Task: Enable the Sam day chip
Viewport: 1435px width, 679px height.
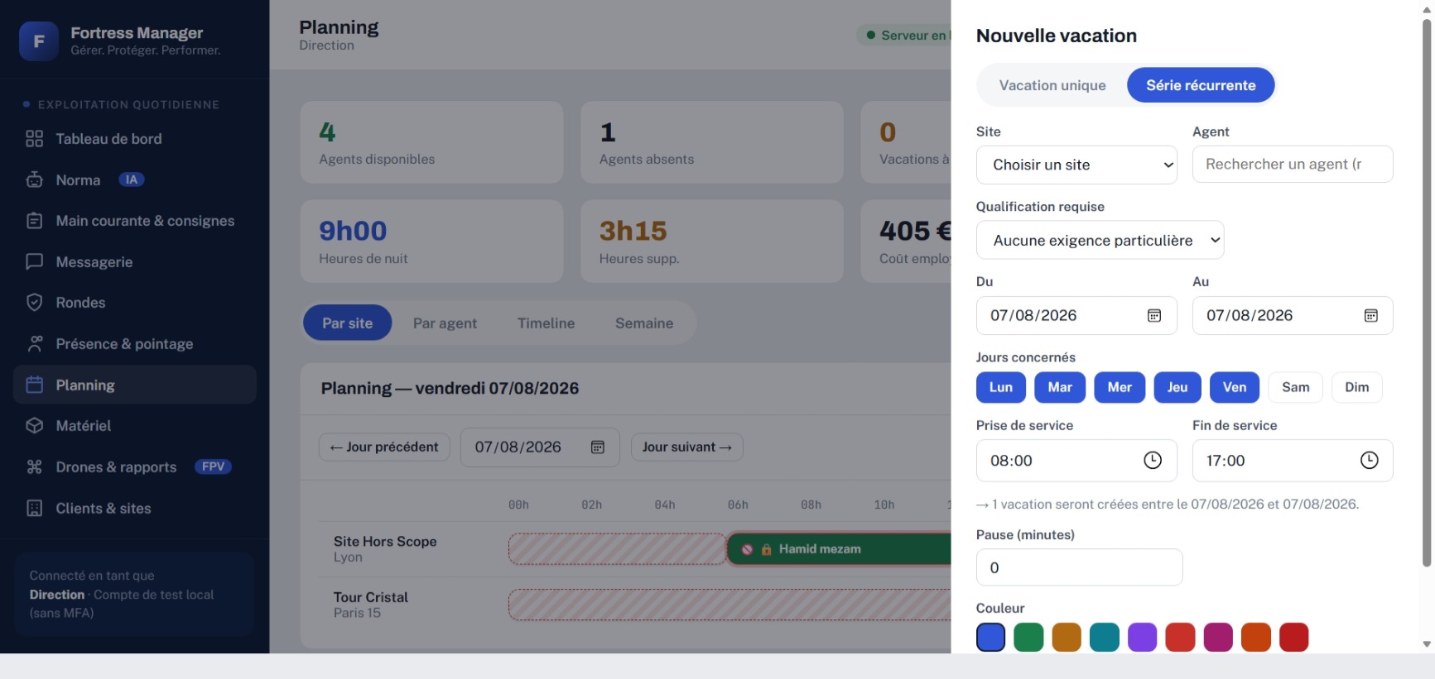Action: (1296, 387)
